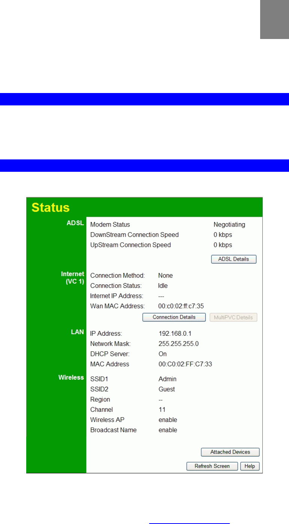Screen dimensions: 289x524
Task: Click the Network Mask label
Action: [x=110, y=344]
